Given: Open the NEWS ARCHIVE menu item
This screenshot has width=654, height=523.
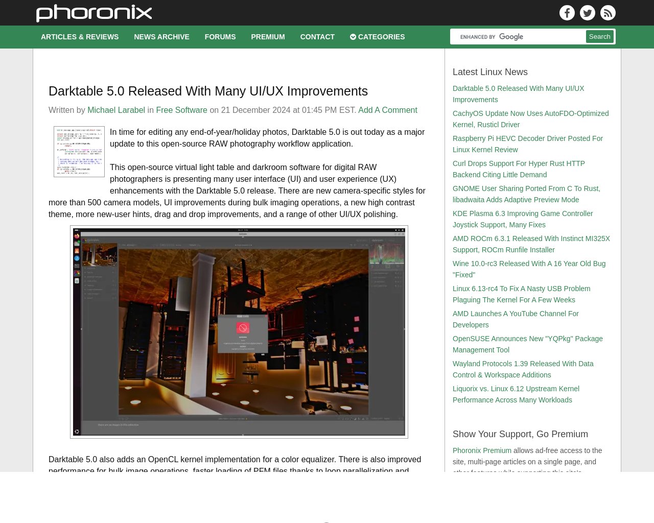Looking at the screenshot, I should [x=161, y=37].
